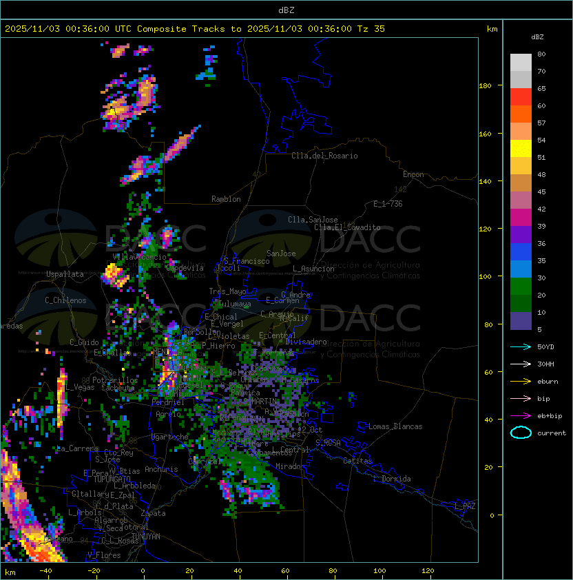Select the slate purple 10-5 dBZ swatch

pos(521,321)
